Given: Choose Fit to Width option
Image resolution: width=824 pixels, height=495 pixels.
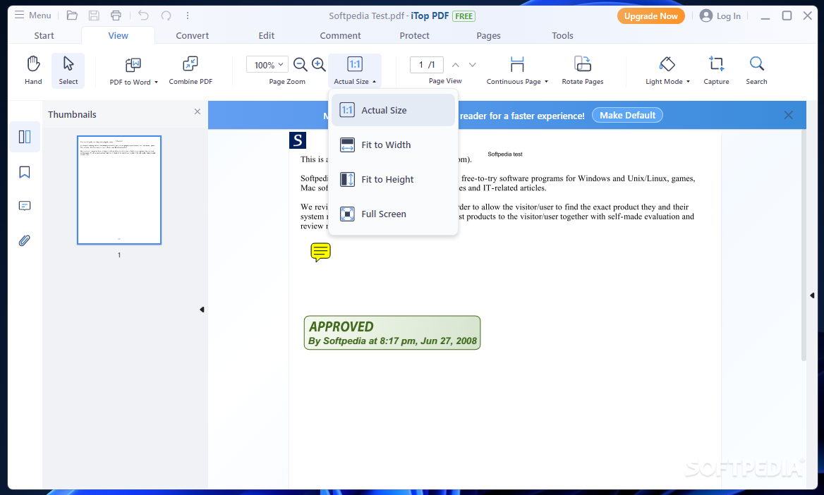Looking at the screenshot, I should [x=393, y=145].
